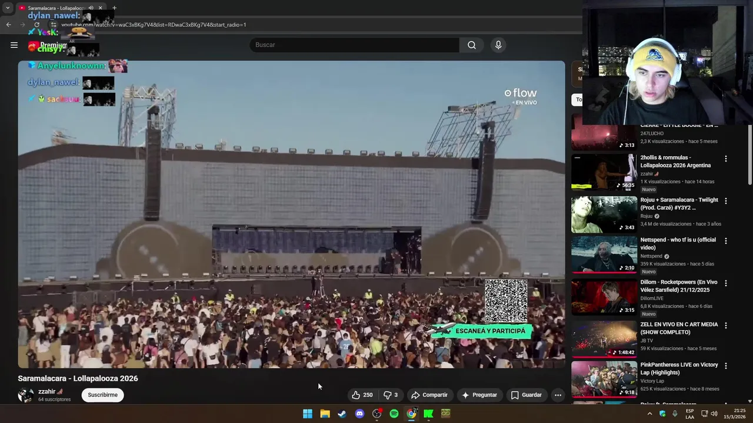The image size is (753, 423).
Task: Click the Preguntar button
Action: coord(479,395)
